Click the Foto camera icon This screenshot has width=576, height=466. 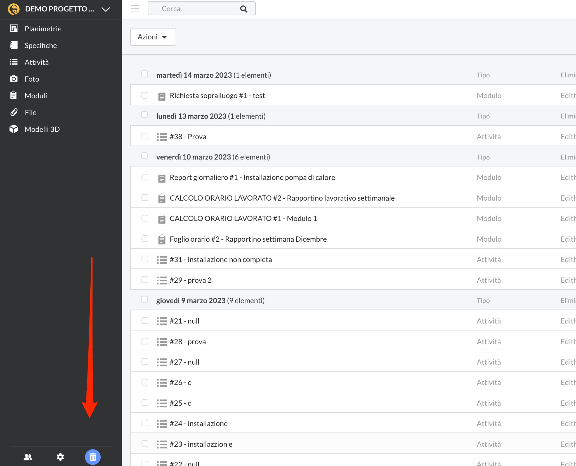point(13,79)
